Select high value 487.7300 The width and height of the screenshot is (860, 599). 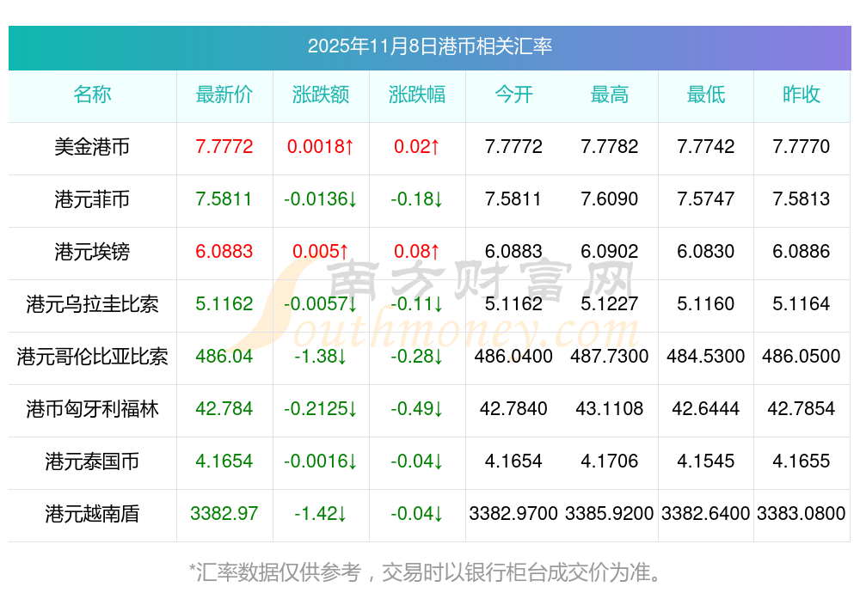pyautogui.click(x=610, y=357)
